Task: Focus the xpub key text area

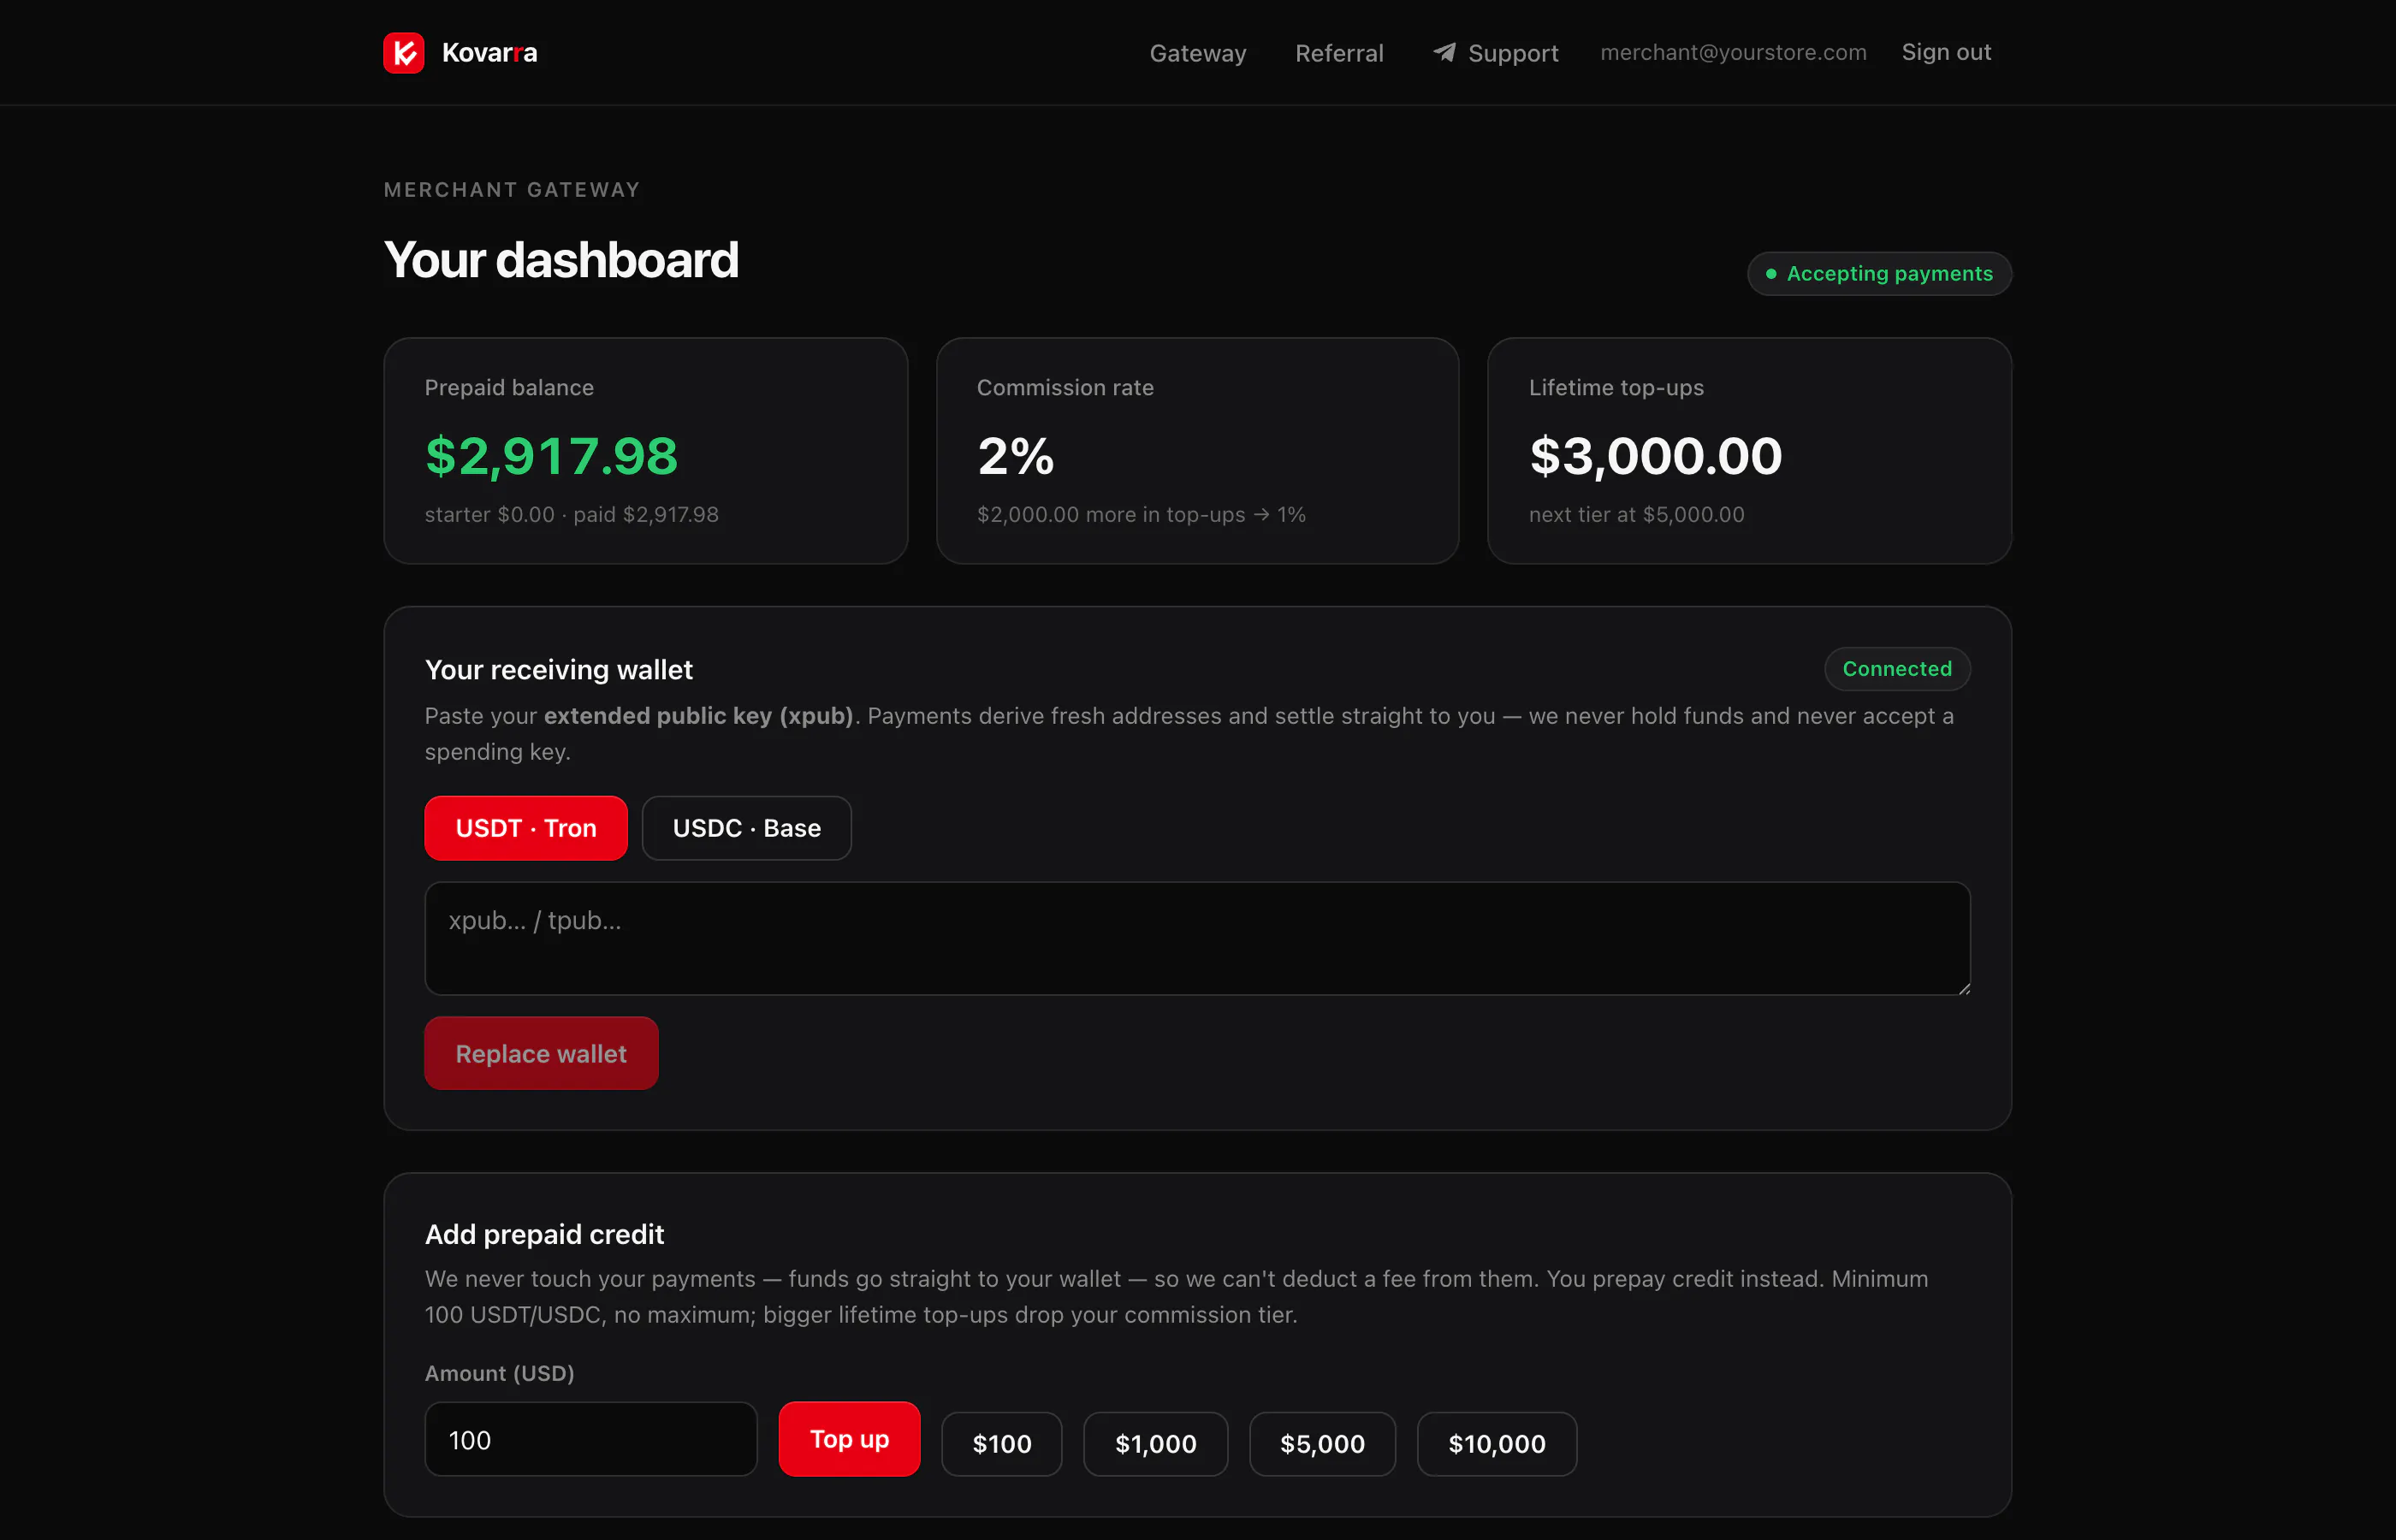Action: click(x=1197, y=938)
